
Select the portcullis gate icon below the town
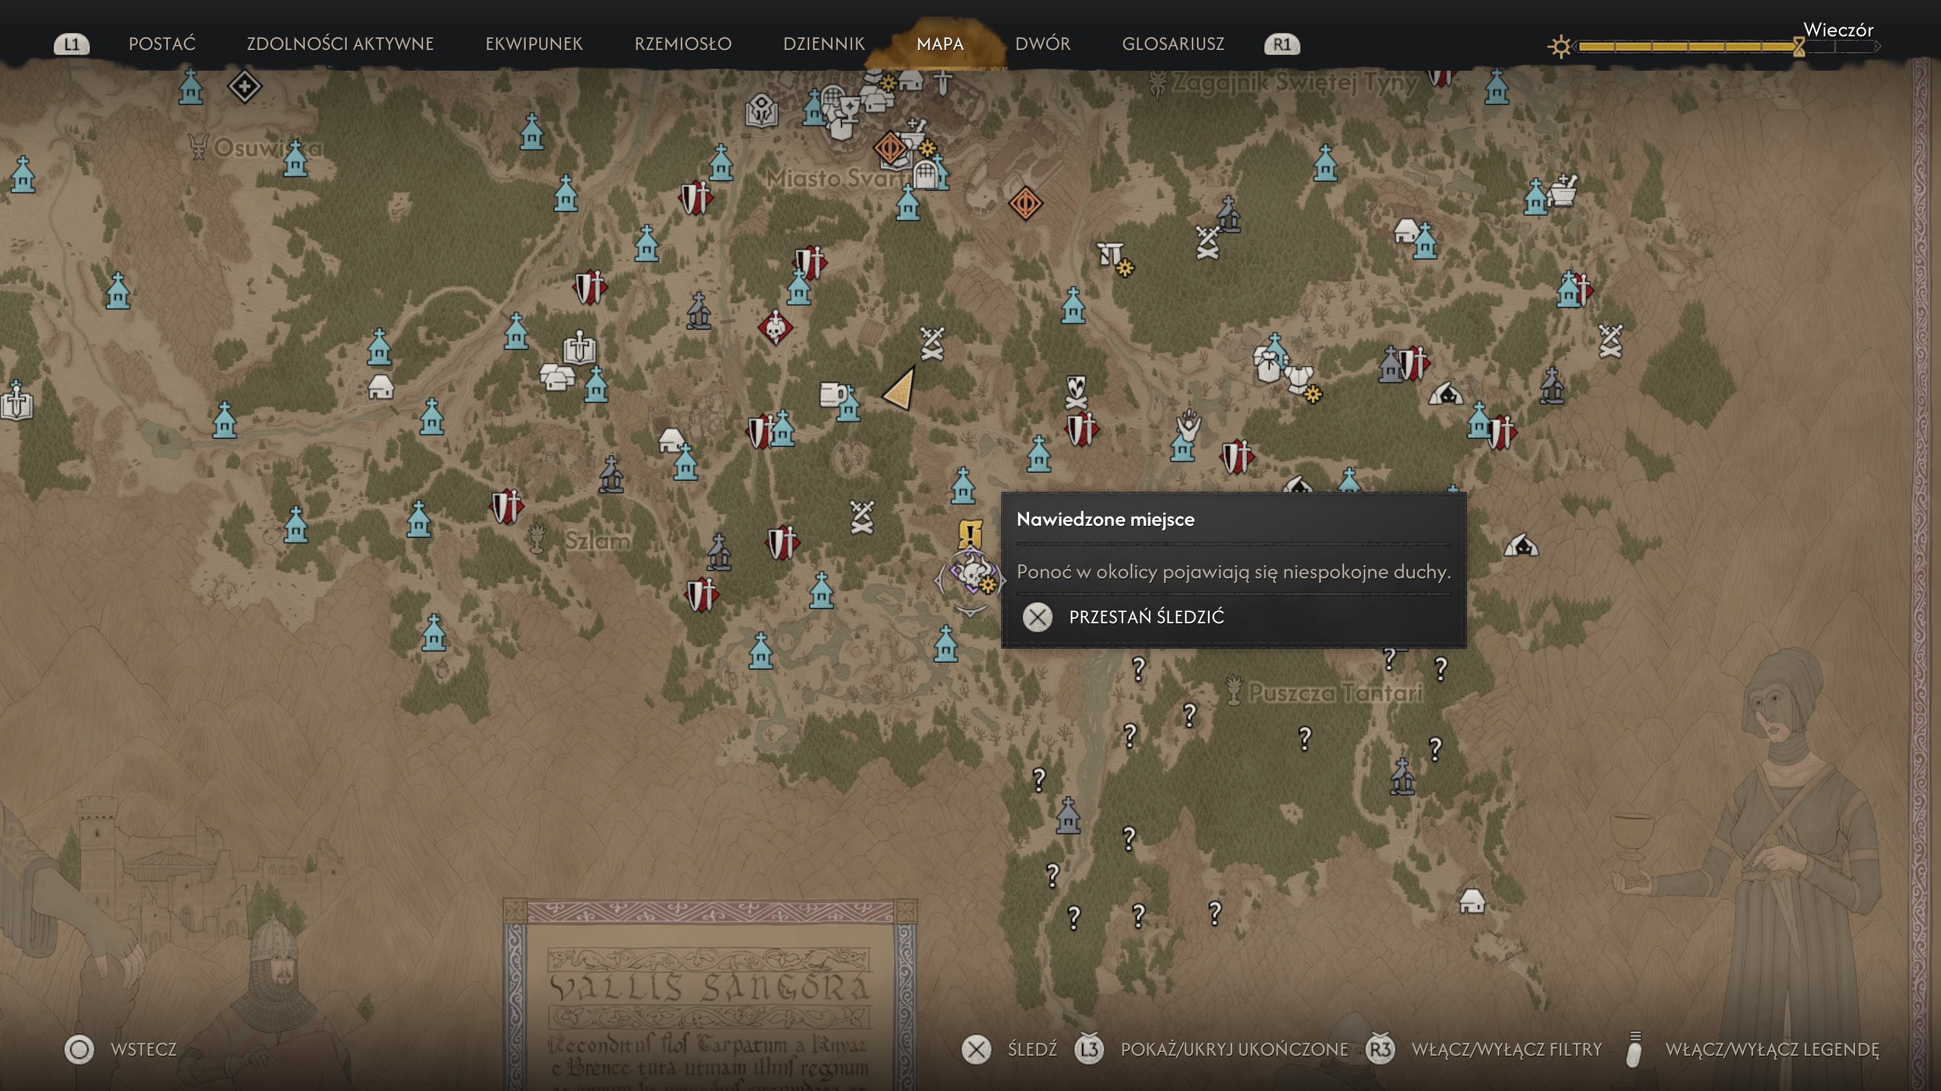coord(926,175)
